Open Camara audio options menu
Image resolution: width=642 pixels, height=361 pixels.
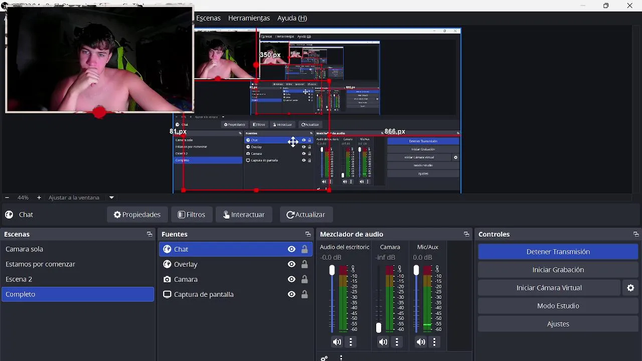point(397,342)
